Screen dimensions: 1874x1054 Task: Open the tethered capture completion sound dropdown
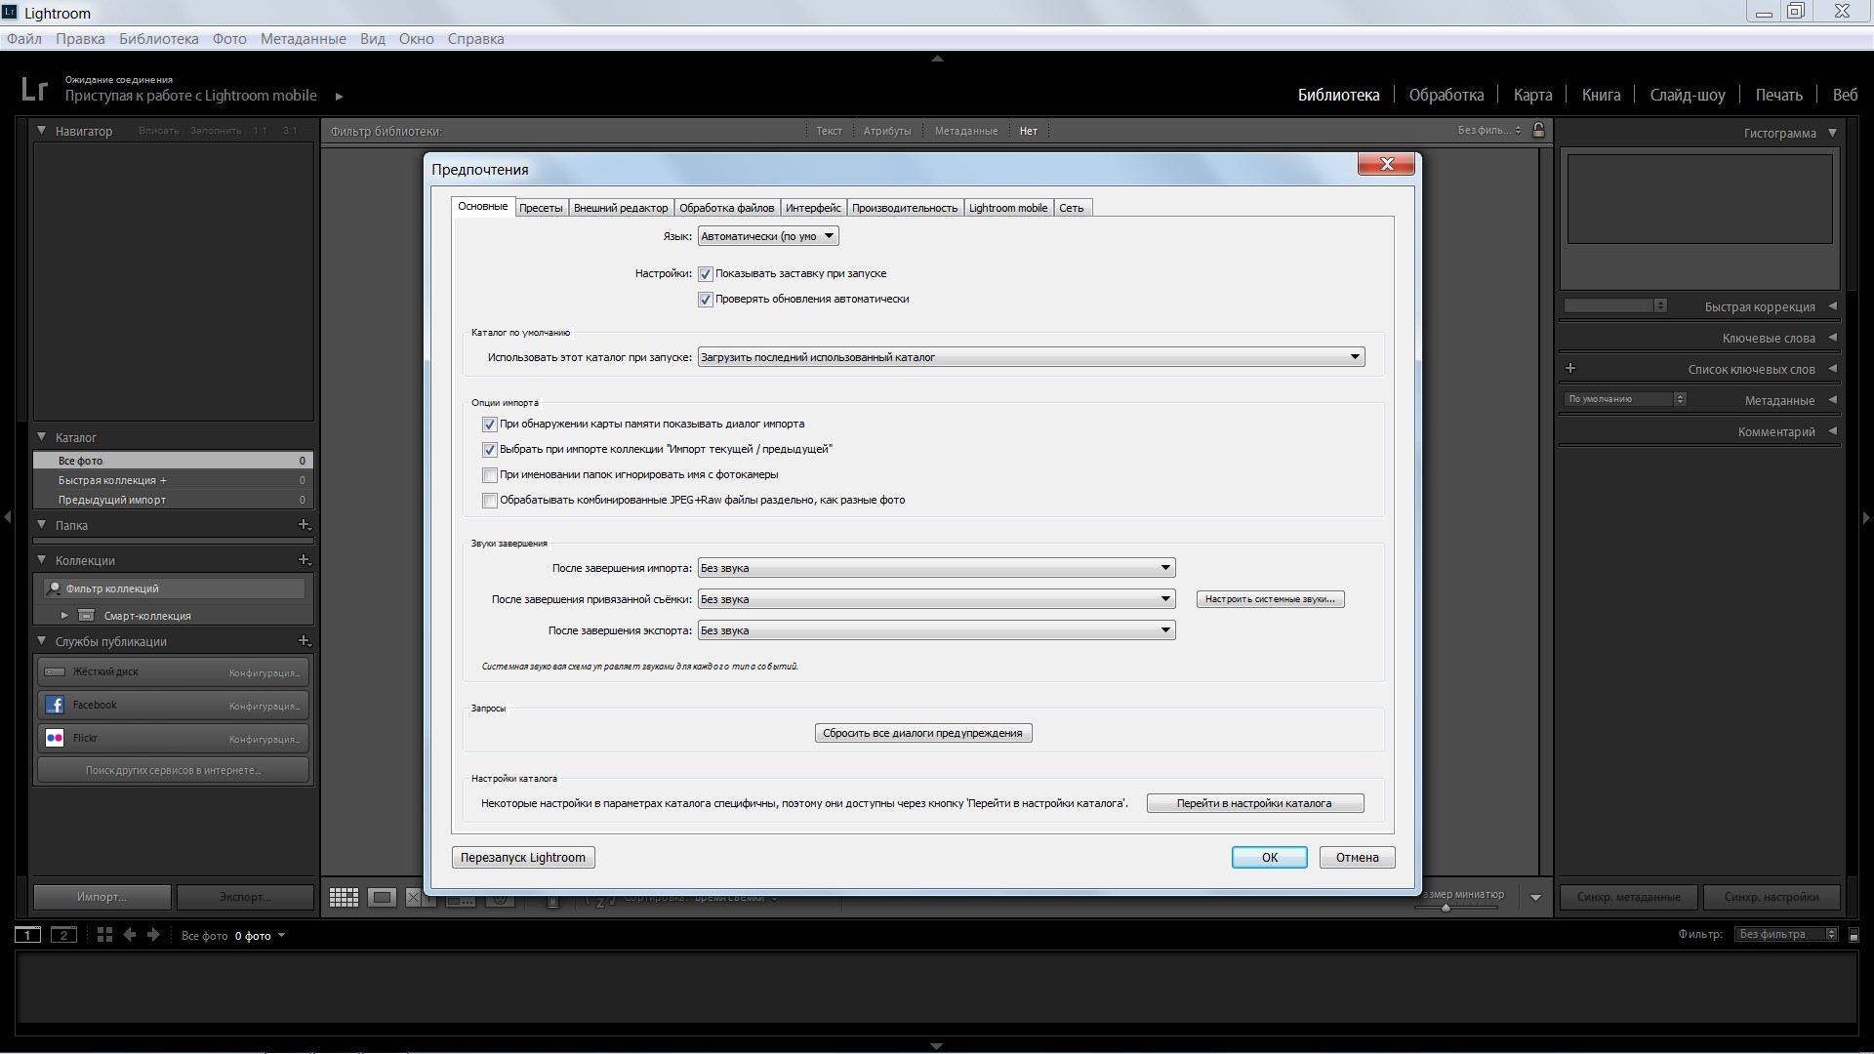coord(936,599)
